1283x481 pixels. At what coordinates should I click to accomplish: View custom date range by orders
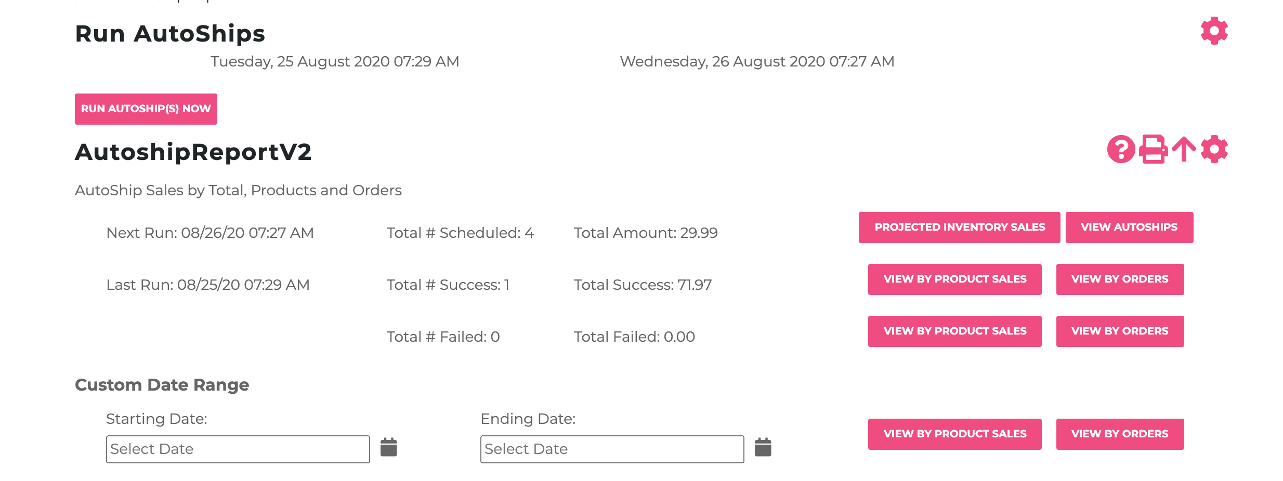[x=1120, y=434]
